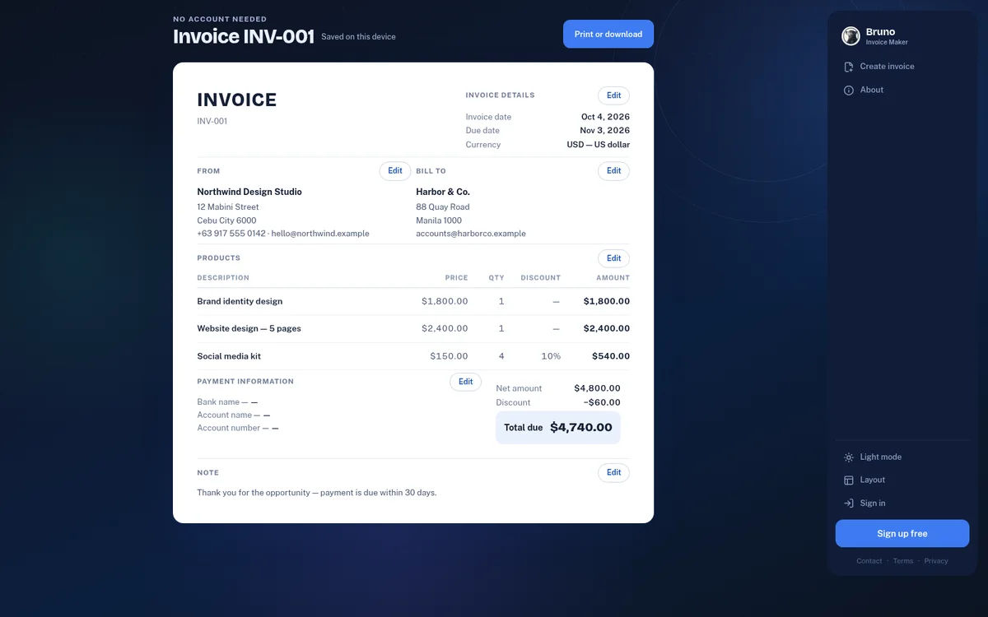
Task: Click the '88 Quay Road' address line
Action: click(443, 207)
